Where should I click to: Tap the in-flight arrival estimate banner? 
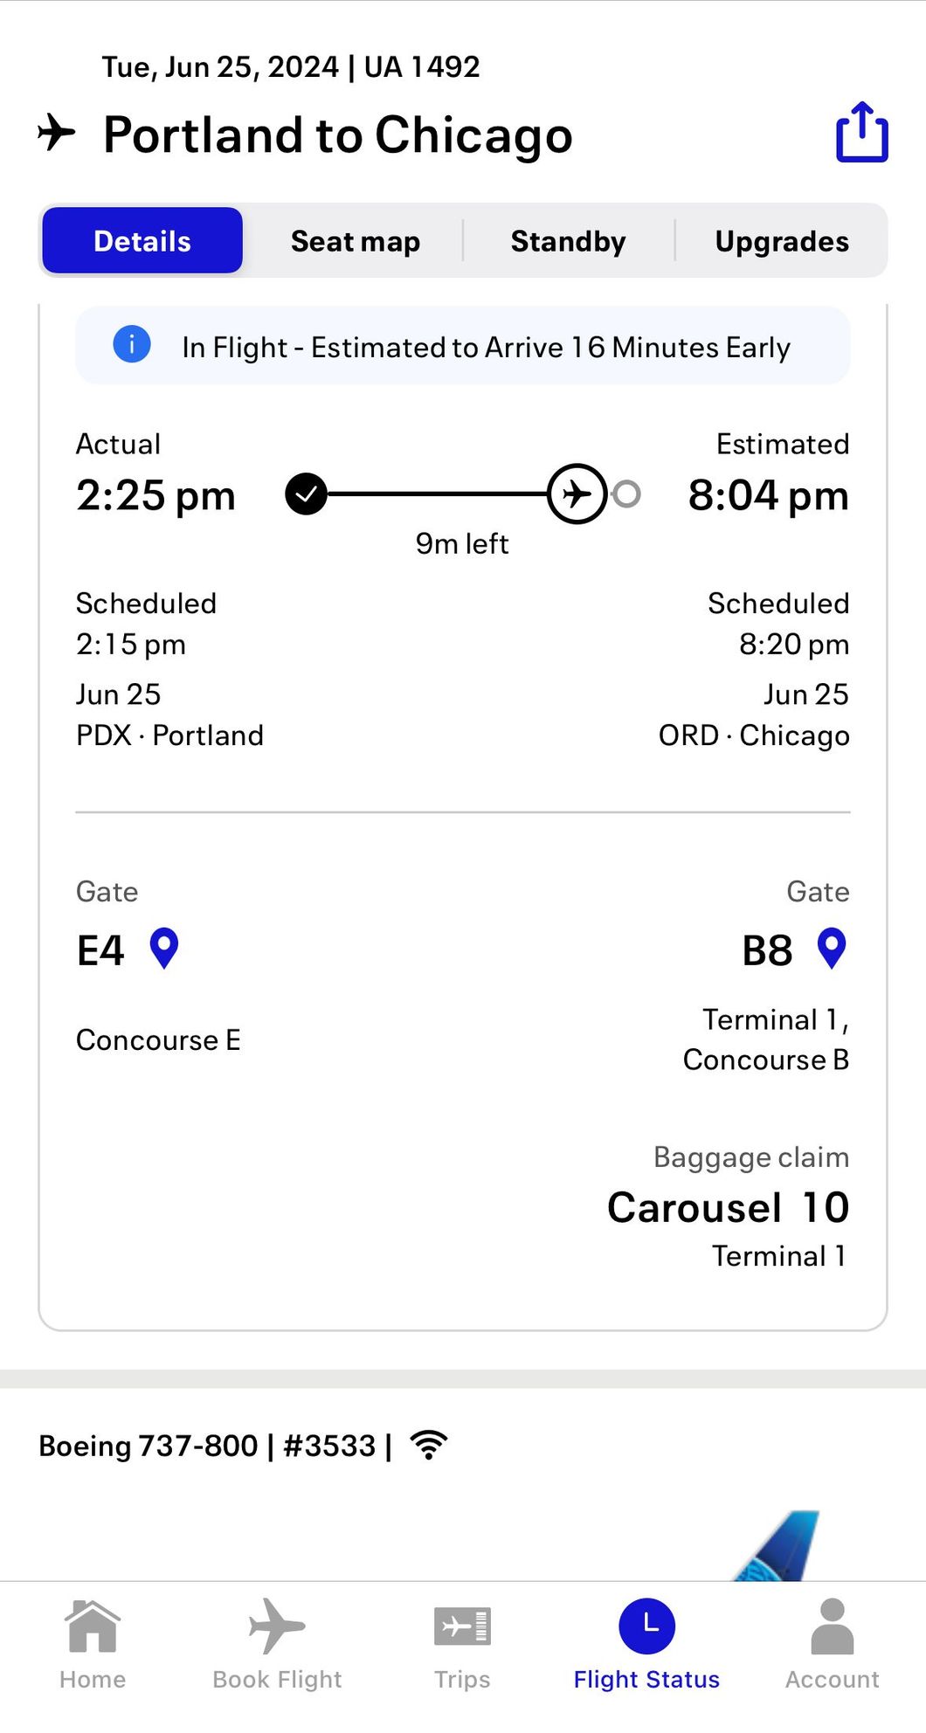click(x=485, y=348)
